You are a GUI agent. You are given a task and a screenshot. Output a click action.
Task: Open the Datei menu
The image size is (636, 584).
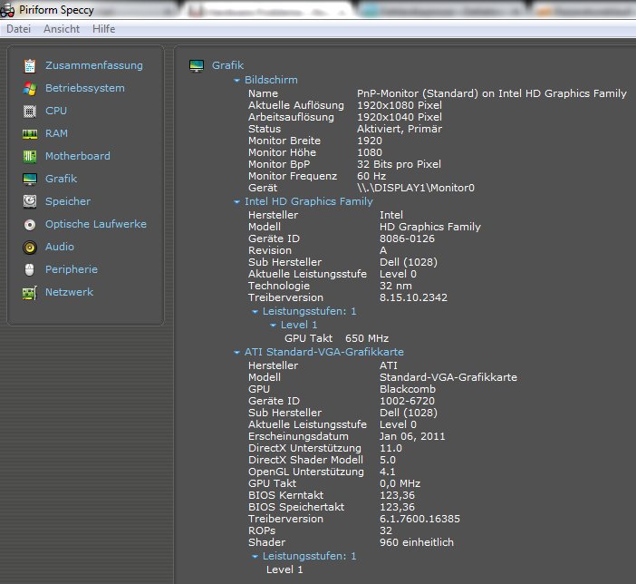coord(19,29)
